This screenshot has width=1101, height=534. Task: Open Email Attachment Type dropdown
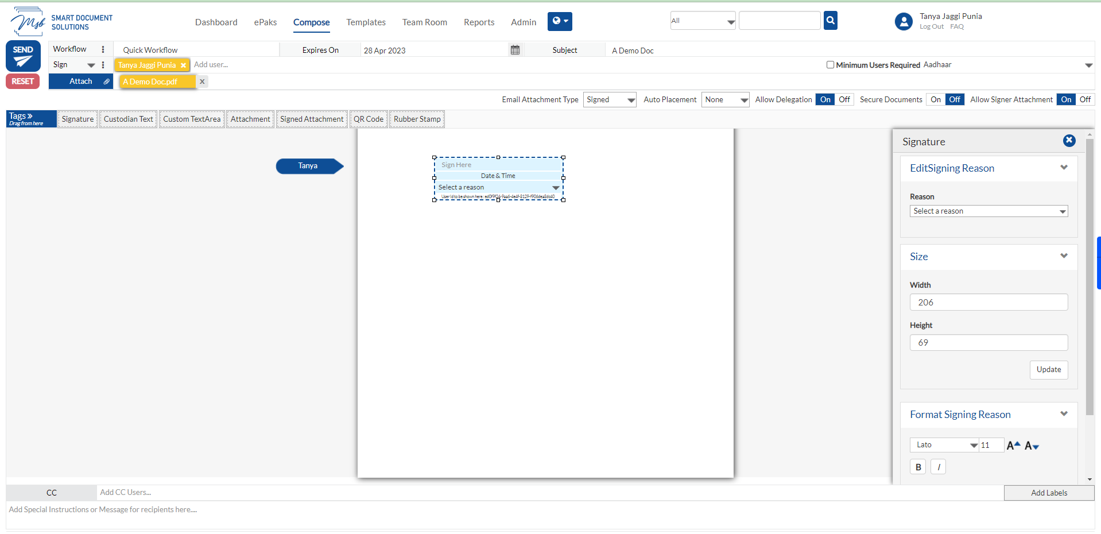tap(610, 99)
